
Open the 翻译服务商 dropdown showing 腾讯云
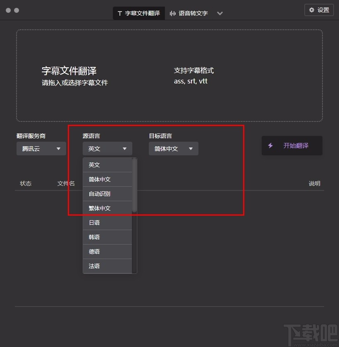41,148
